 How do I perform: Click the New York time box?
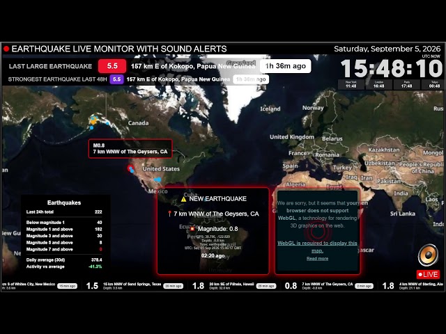351,84
